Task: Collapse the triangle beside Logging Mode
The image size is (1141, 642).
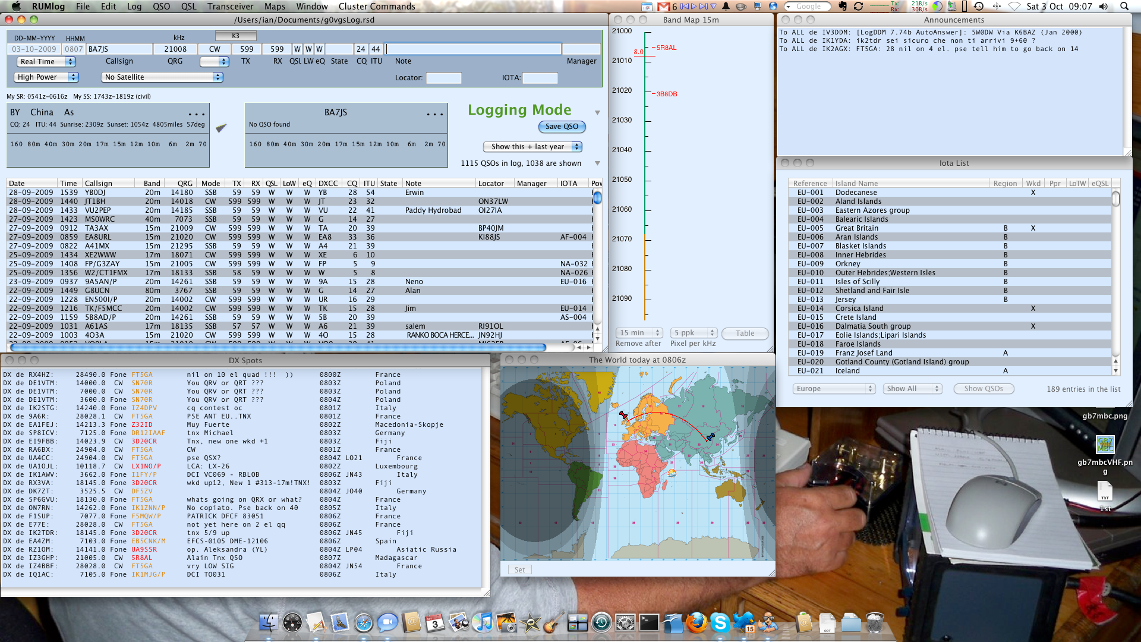Action: tap(597, 112)
